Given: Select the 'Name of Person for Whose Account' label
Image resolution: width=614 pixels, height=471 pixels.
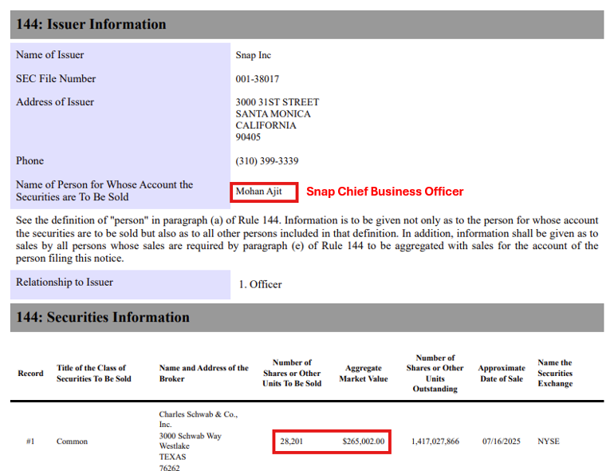Looking at the screenshot, I should tap(104, 191).
